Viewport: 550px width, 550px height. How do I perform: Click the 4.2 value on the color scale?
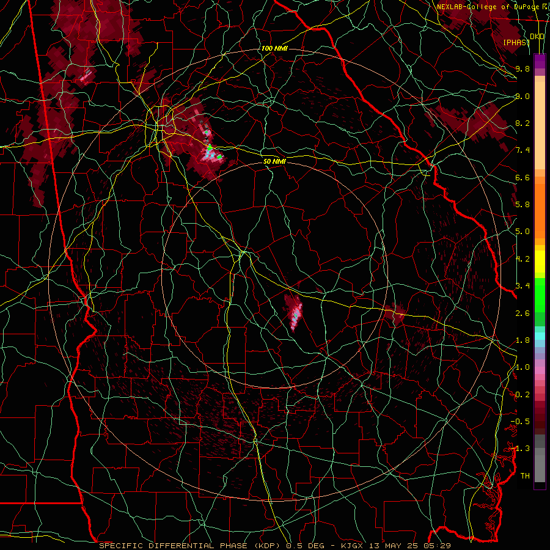pyautogui.click(x=522, y=259)
